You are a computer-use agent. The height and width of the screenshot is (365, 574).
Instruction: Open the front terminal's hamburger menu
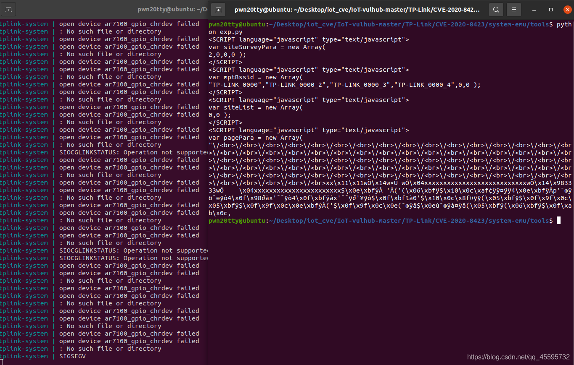coord(513,9)
